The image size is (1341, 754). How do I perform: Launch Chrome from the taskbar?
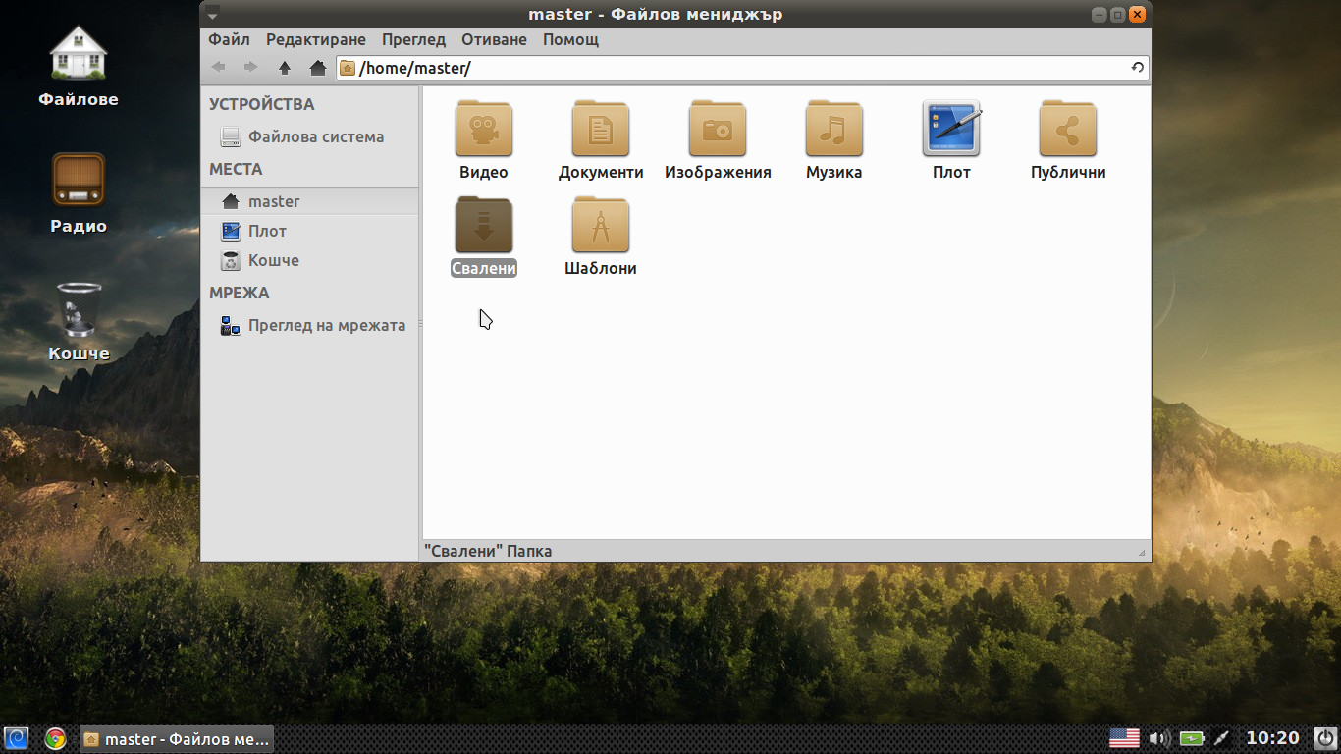[55, 738]
